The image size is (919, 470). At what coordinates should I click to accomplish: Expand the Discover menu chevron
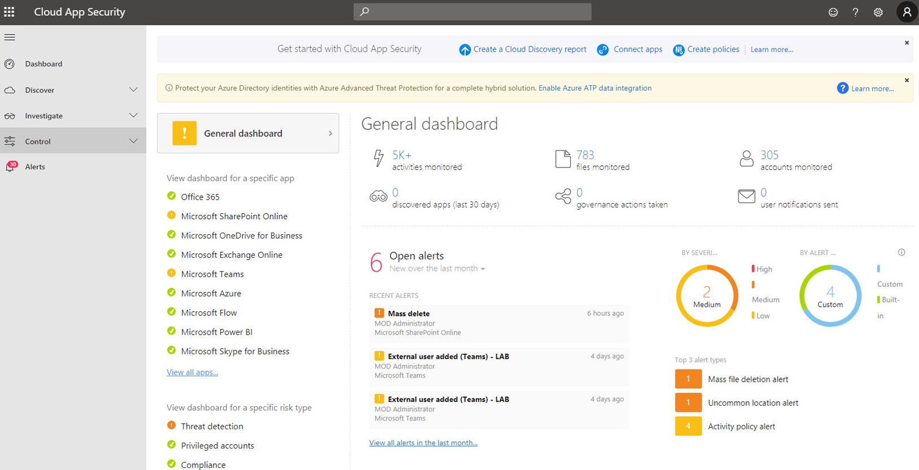coord(133,90)
